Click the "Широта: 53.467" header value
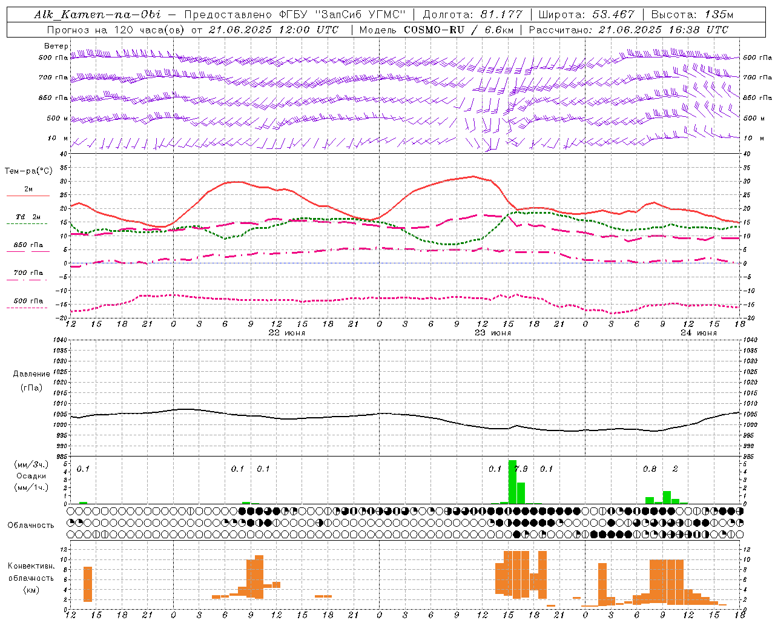Image resolution: width=775 pixels, height=620 pixels. tap(586, 15)
